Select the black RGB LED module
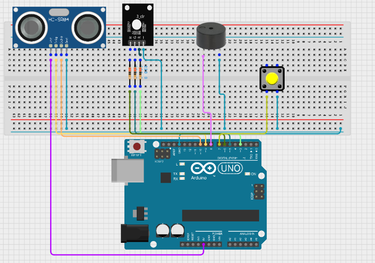Image resolution: width=375 pixels, height=263 pixels. (138, 25)
